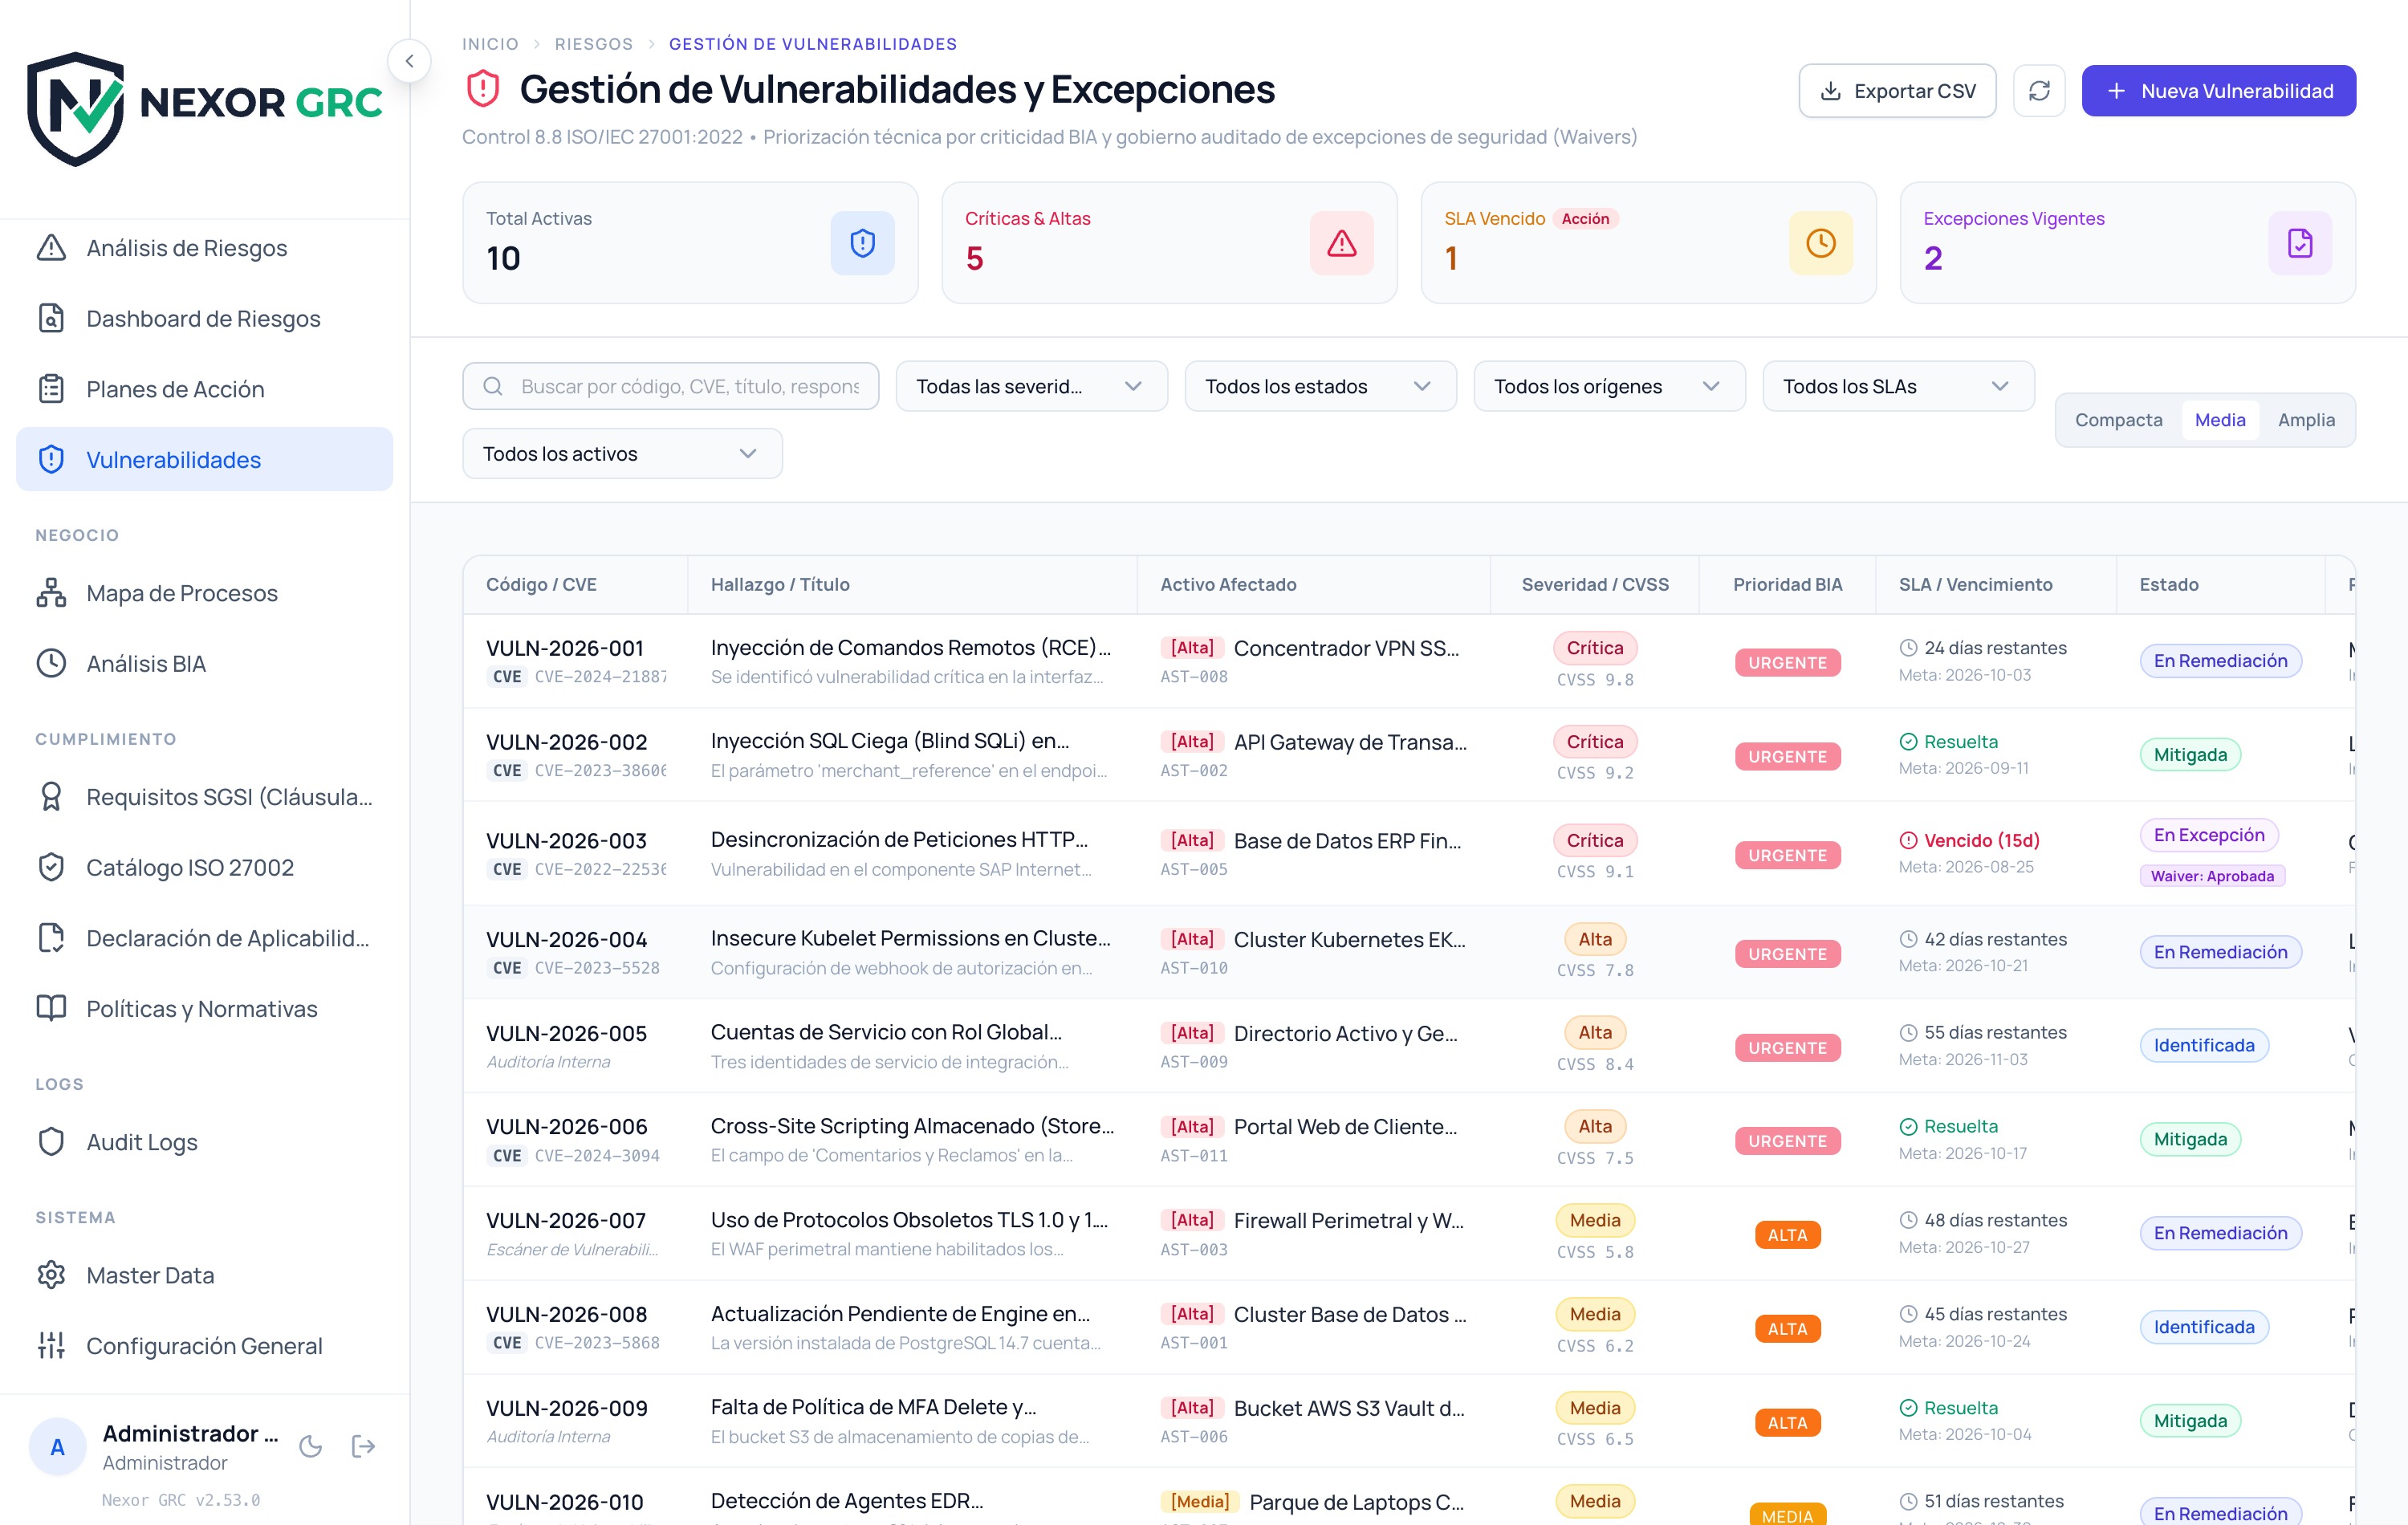
Task: Click VULN-2026-003 row code
Action: click(566, 841)
